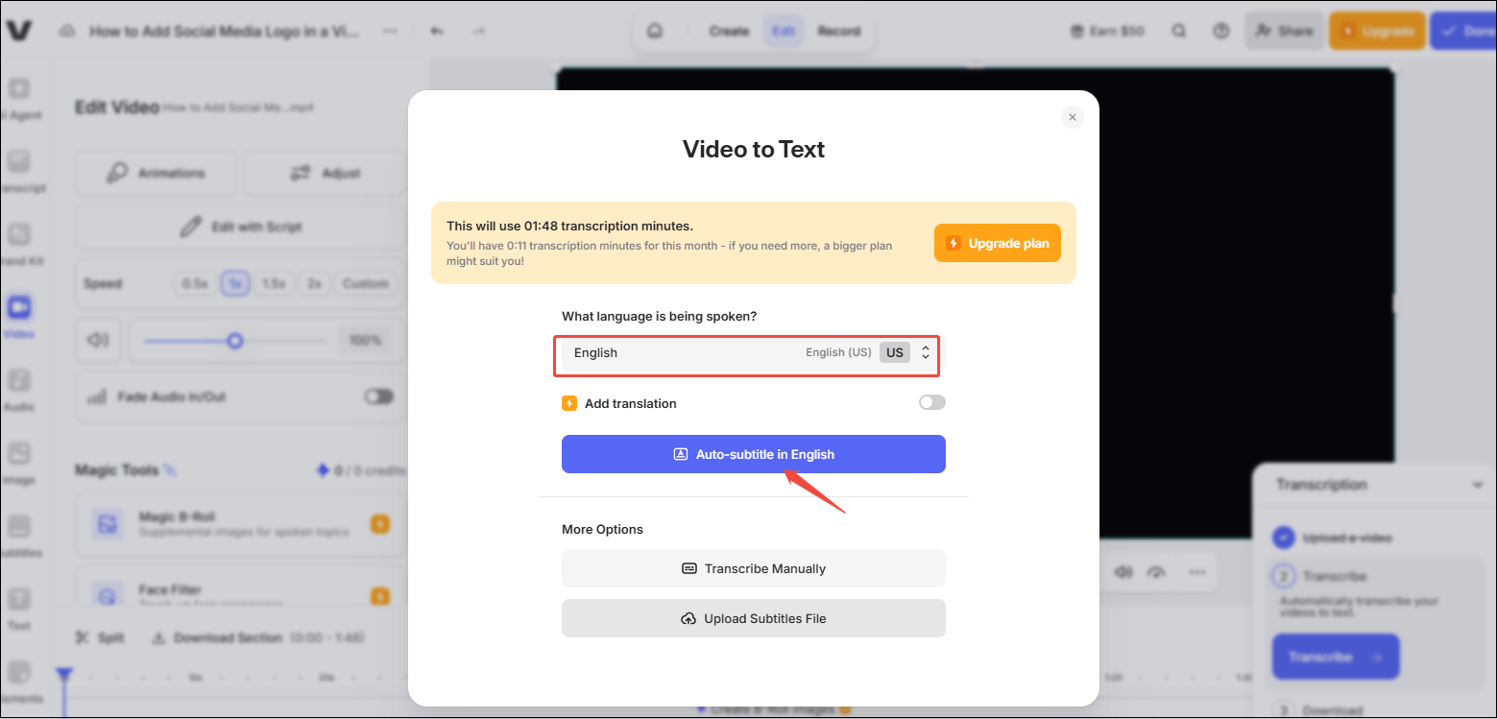Open Adjust in Edit Video panel
This screenshot has width=1497, height=719.
click(325, 173)
